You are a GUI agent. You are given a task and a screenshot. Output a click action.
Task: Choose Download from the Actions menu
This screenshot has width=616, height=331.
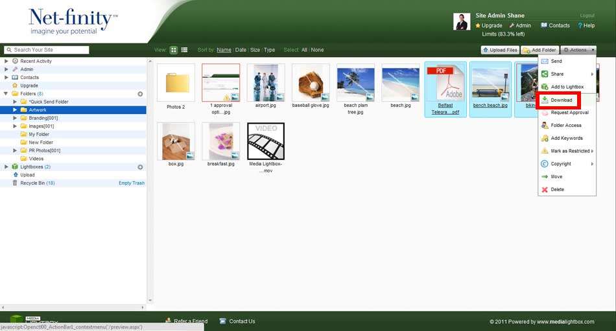click(561, 100)
